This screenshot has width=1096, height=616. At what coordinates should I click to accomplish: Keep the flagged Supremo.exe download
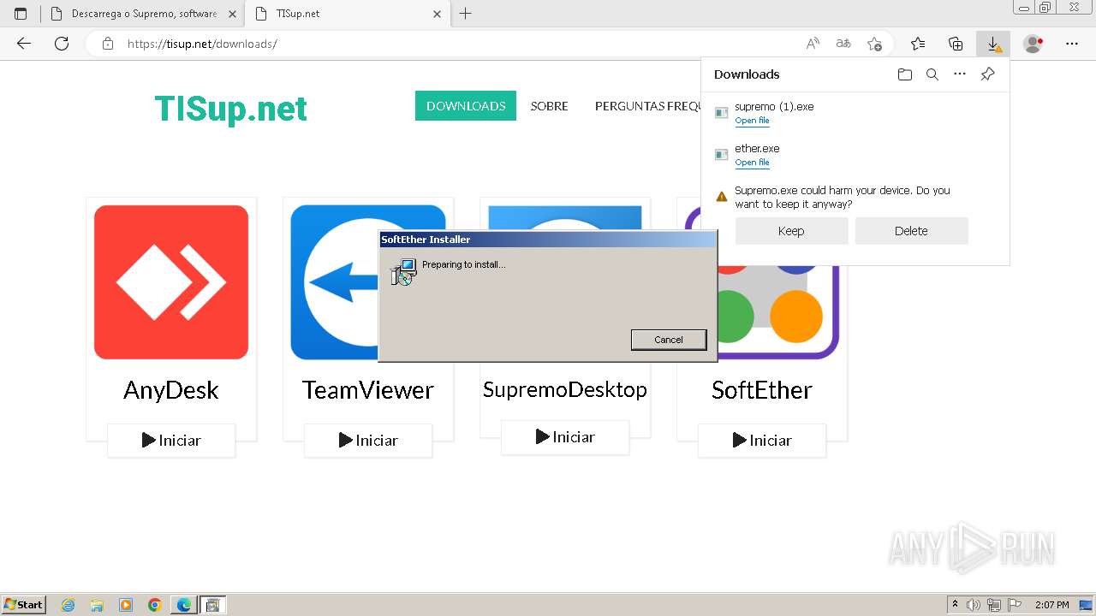click(791, 231)
